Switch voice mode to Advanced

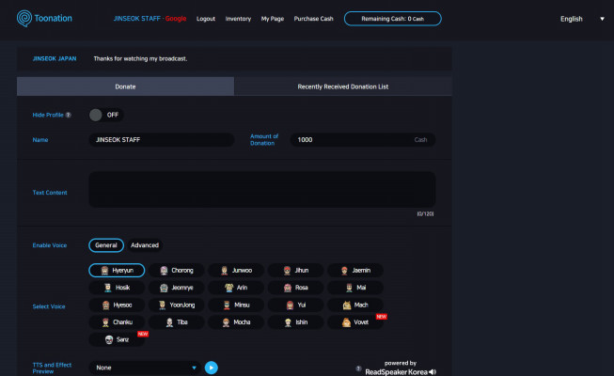tap(145, 245)
